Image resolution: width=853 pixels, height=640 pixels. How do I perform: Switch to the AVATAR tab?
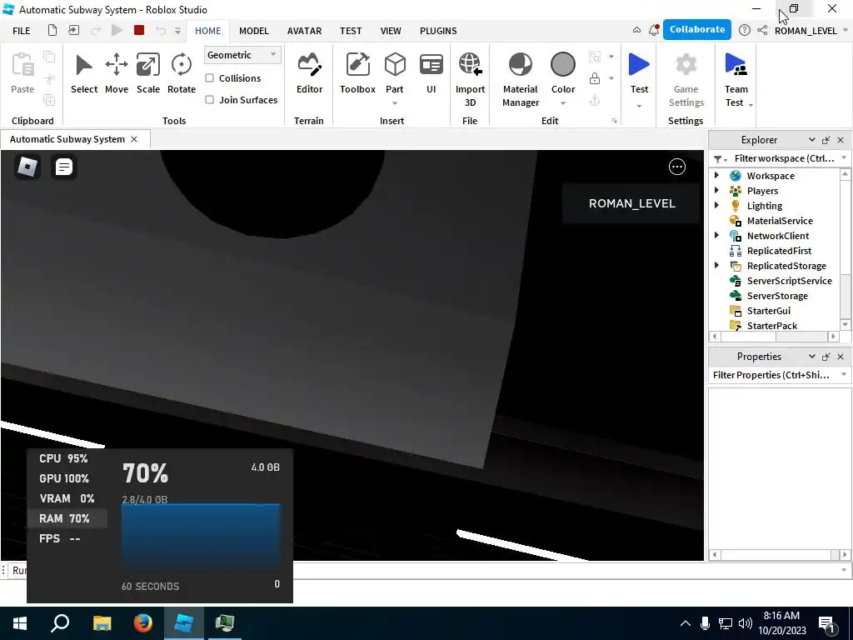(304, 31)
